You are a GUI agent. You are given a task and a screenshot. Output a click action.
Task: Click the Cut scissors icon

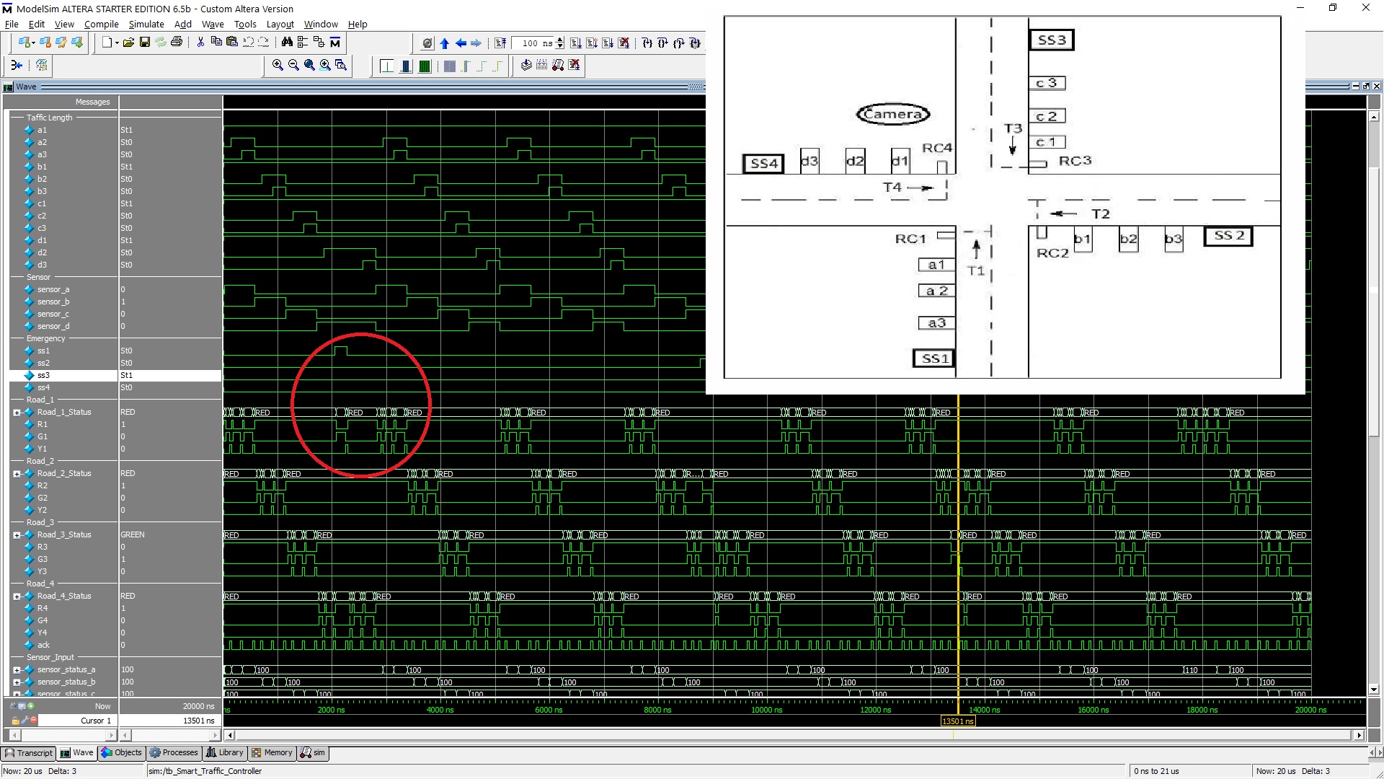click(x=200, y=43)
